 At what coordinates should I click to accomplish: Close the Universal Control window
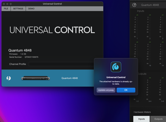[4, 4]
